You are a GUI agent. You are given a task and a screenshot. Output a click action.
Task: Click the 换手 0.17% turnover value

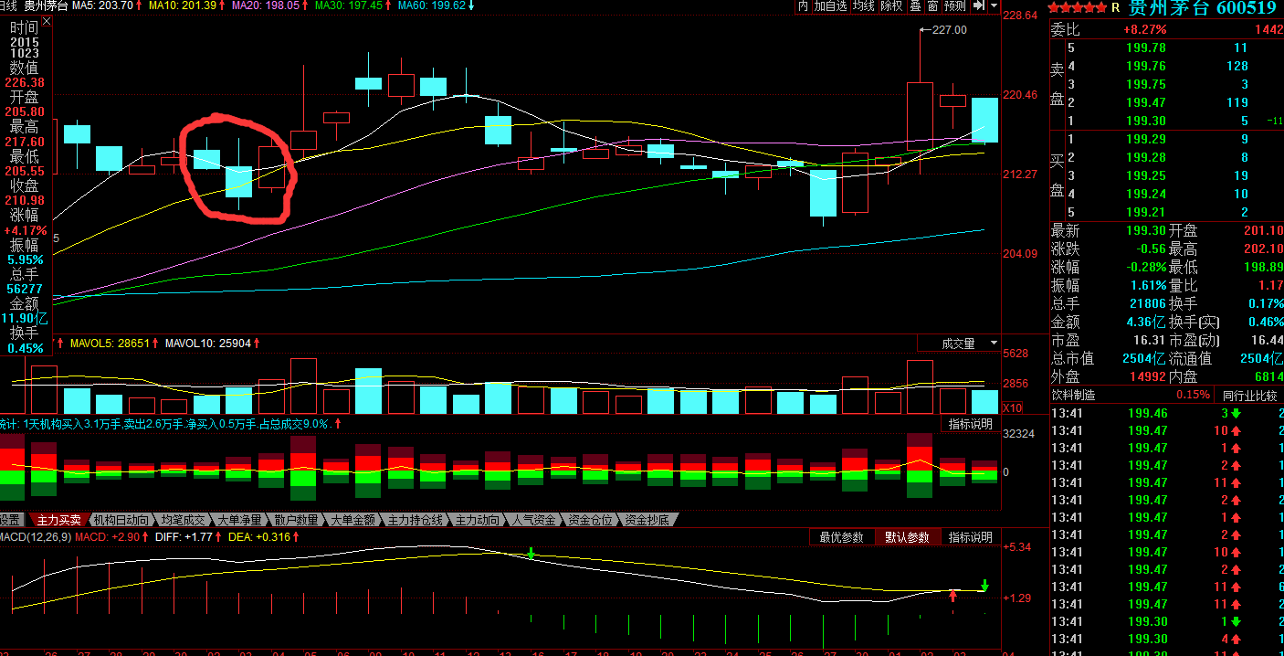[x=1265, y=303]
